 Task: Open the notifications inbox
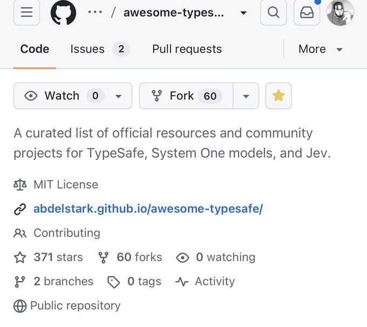coord(307,12)
